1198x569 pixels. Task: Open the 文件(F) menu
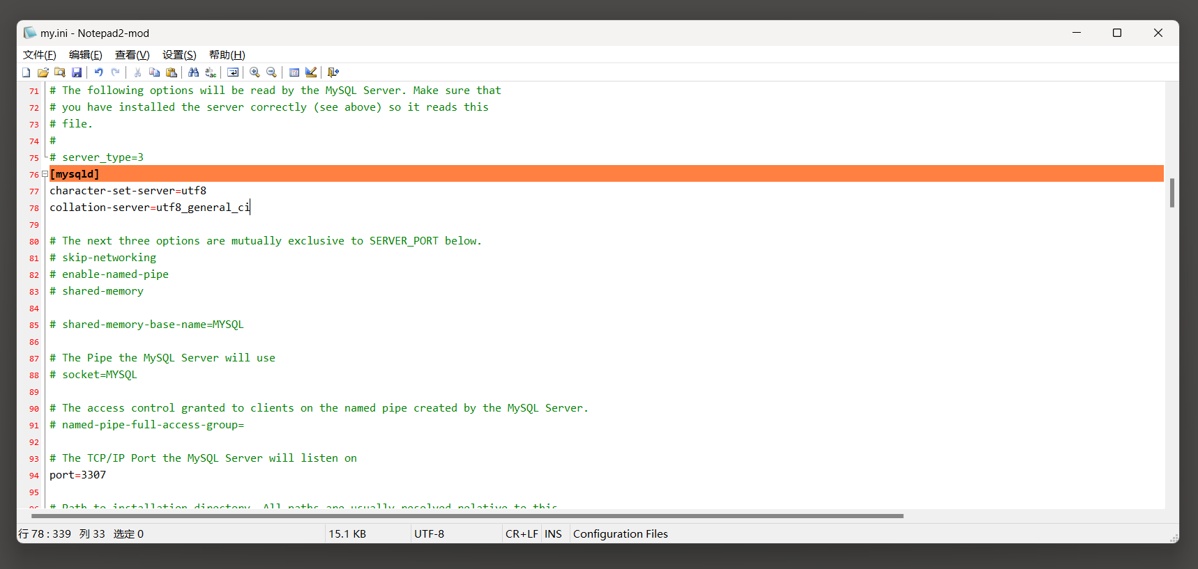[40, 55]
